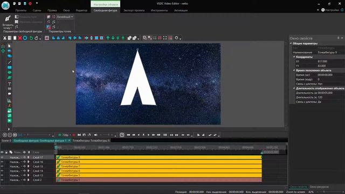Toggle the lock icon in the timeline header
This screenshot has width=345, height=194.
click(6, 152)
